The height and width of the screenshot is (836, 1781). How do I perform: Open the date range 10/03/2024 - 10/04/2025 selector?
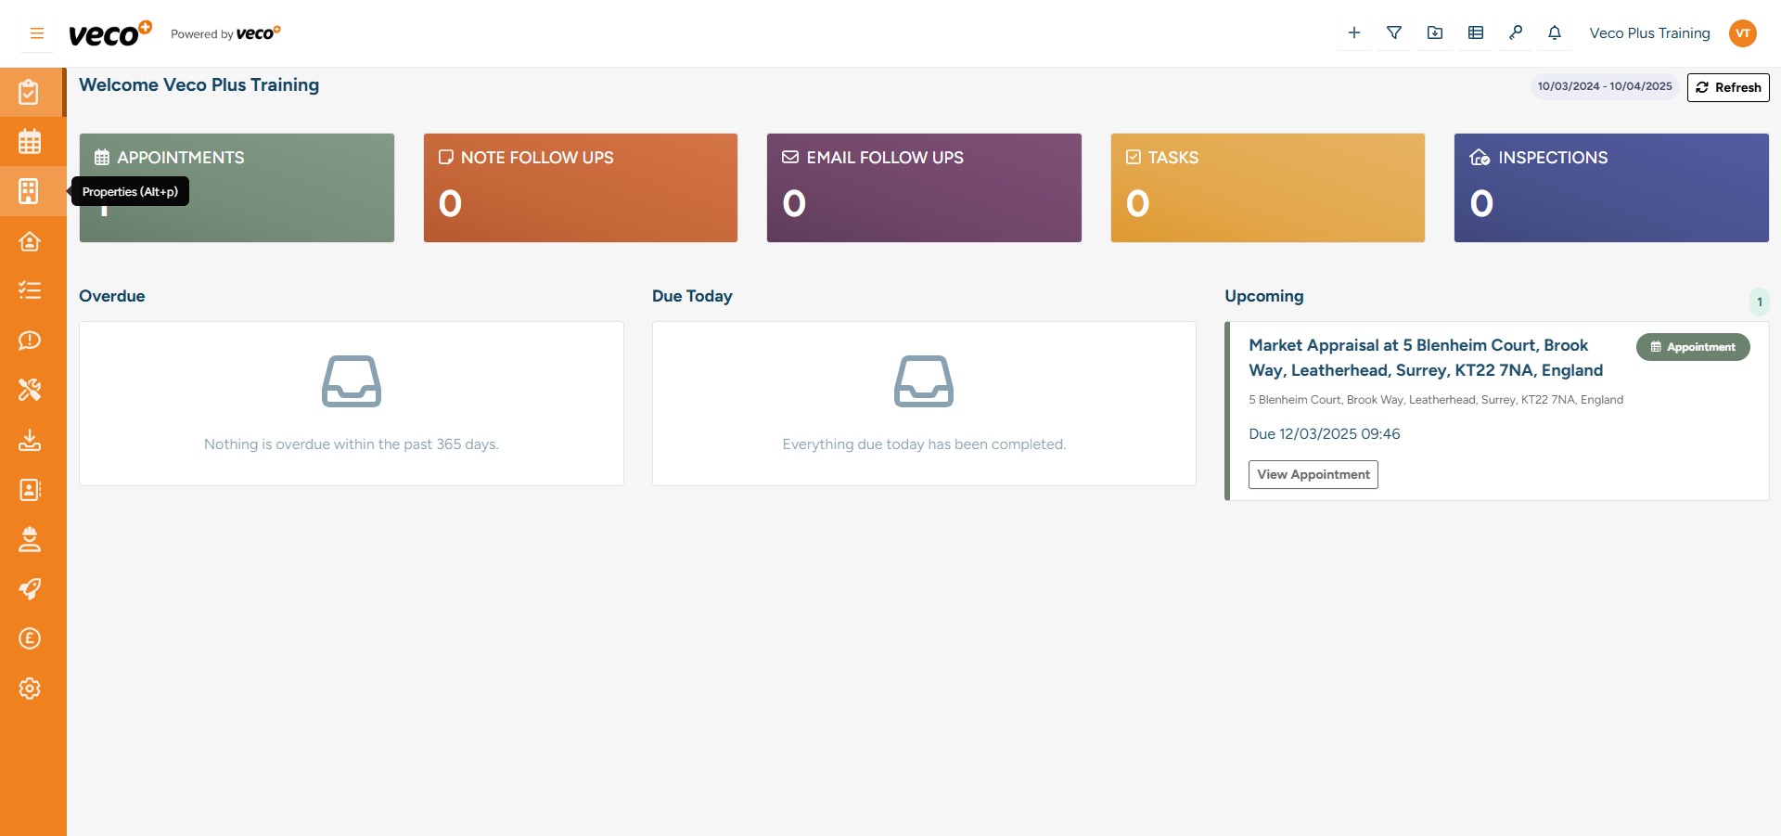pos(1605,86)
